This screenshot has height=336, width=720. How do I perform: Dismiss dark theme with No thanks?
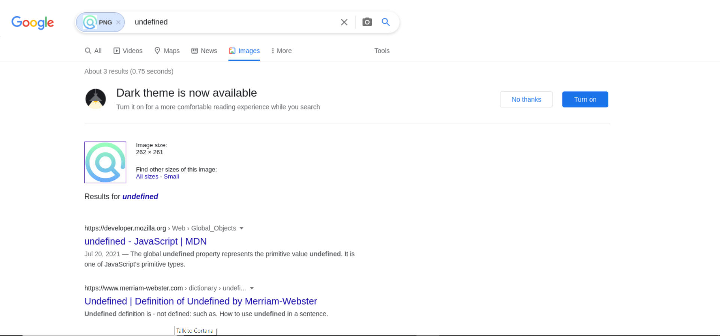pyautogui.click(x=526, y=99)
